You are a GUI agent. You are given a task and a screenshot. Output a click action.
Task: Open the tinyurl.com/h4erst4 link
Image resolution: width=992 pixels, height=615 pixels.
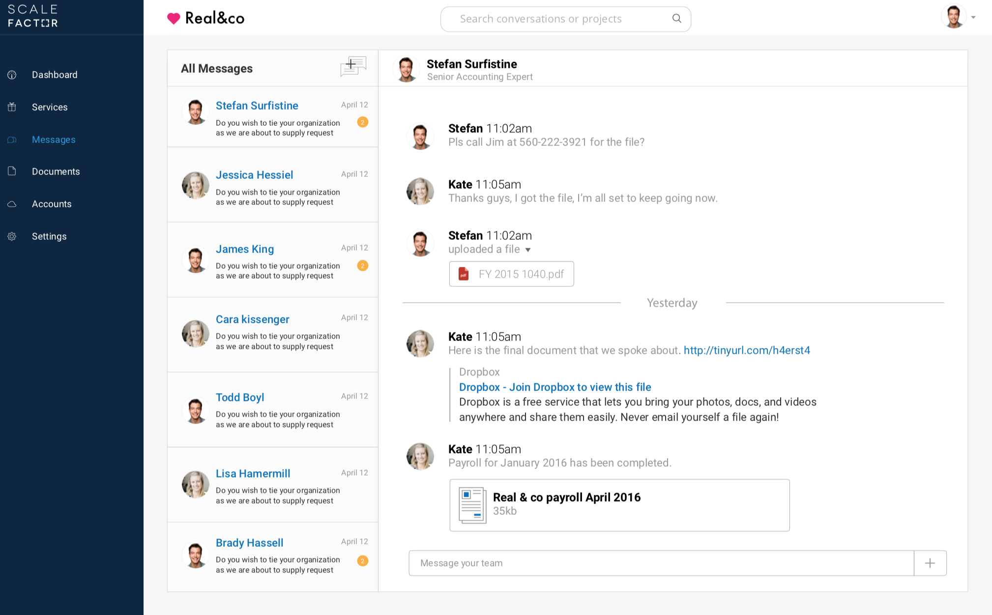[x=746, y=350]
